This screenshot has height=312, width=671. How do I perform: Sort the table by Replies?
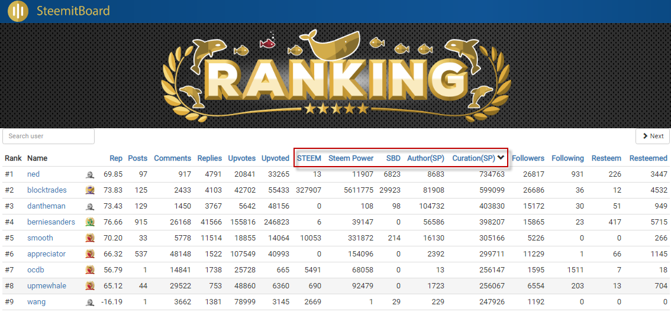pyautogui.click(x=209, y=158)
